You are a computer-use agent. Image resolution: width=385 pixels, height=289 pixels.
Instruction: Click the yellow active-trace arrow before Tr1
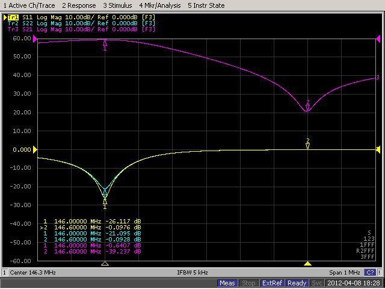tap(5, 17)
